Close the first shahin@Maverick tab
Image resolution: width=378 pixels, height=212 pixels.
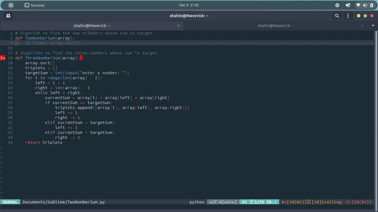(x=179, y=26)
